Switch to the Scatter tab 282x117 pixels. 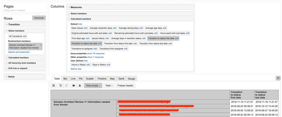click(x=90, y=79)
